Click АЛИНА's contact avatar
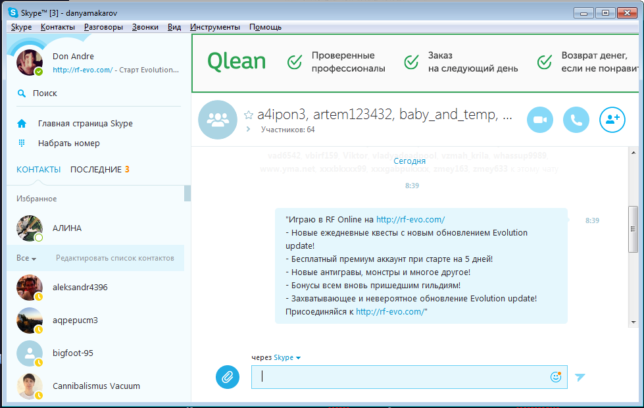Viewport: 644px width, 408px height. coord(30,228)
